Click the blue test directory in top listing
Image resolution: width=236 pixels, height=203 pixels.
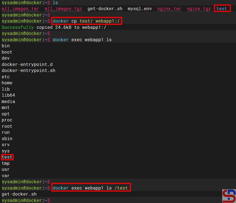(x=222, y=9)
